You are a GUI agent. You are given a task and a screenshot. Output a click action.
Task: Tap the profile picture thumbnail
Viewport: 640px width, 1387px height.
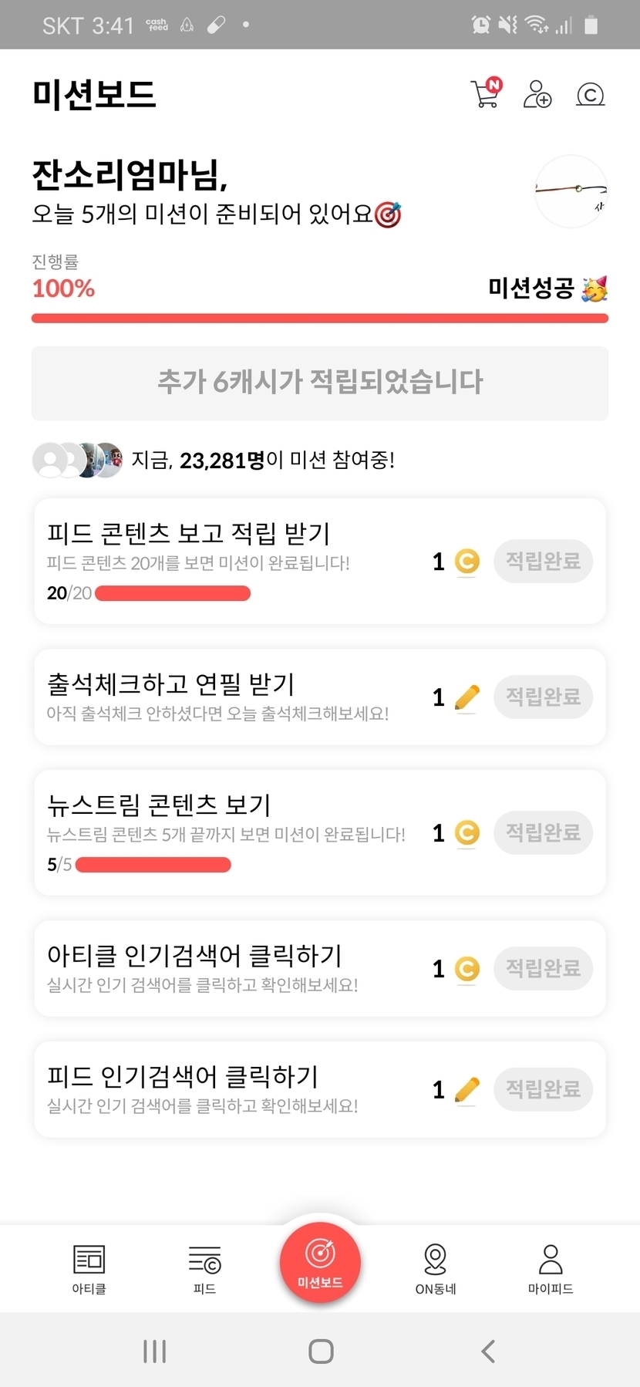click(x=571, y=191)
